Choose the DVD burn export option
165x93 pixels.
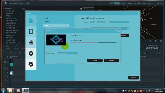pos(31,64)
